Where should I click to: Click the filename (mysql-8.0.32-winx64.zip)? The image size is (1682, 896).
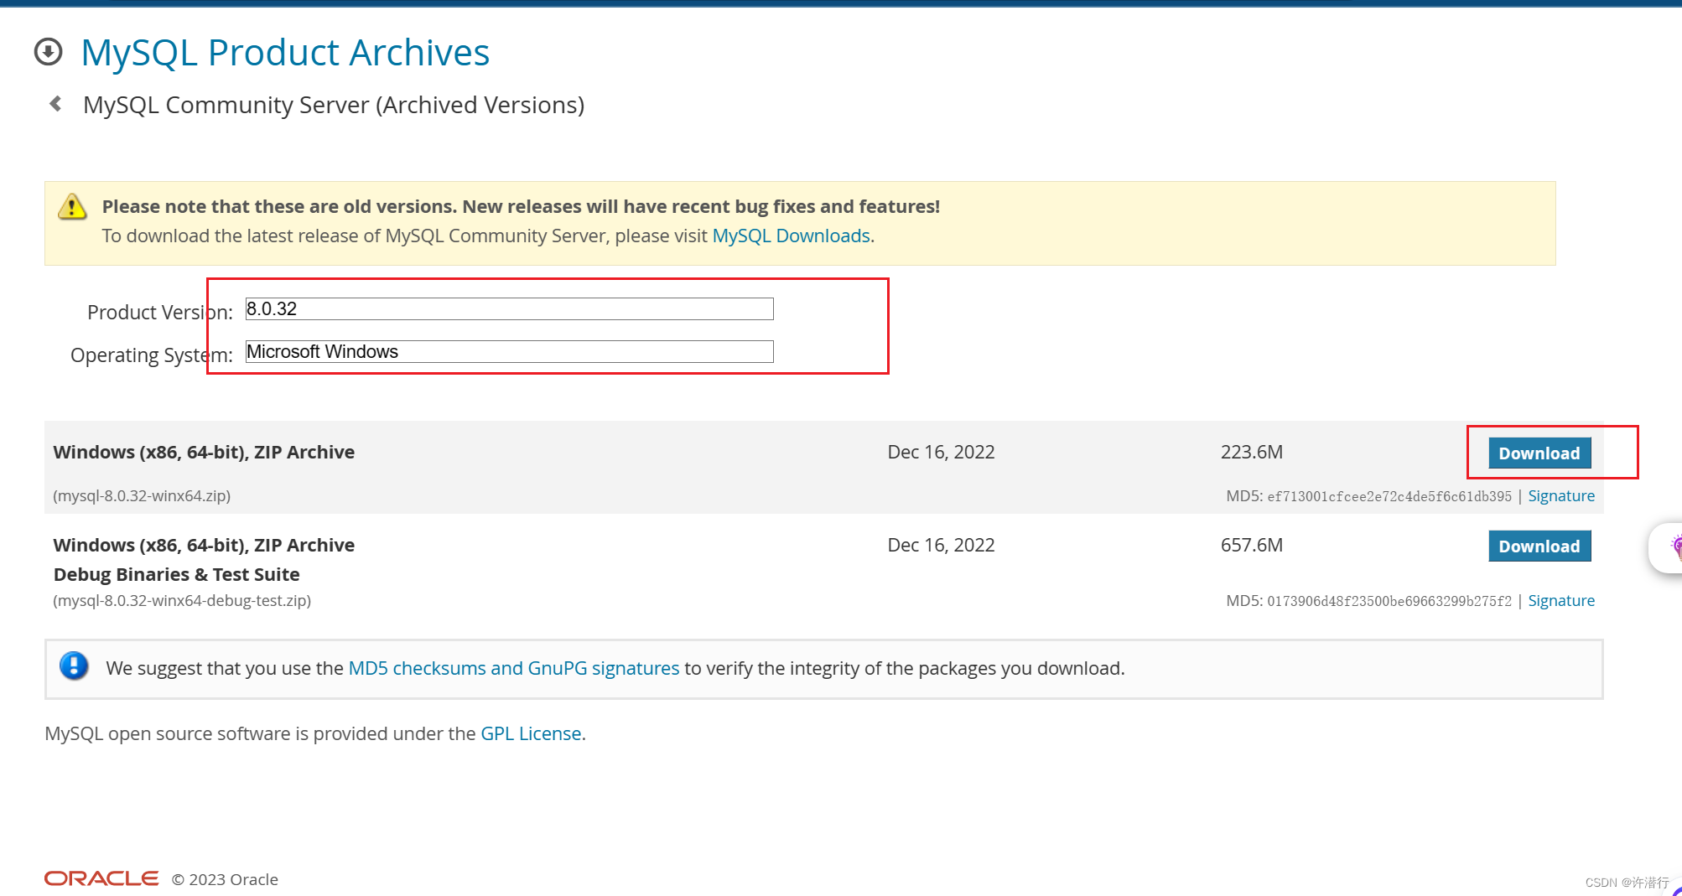tap(142, 495)
